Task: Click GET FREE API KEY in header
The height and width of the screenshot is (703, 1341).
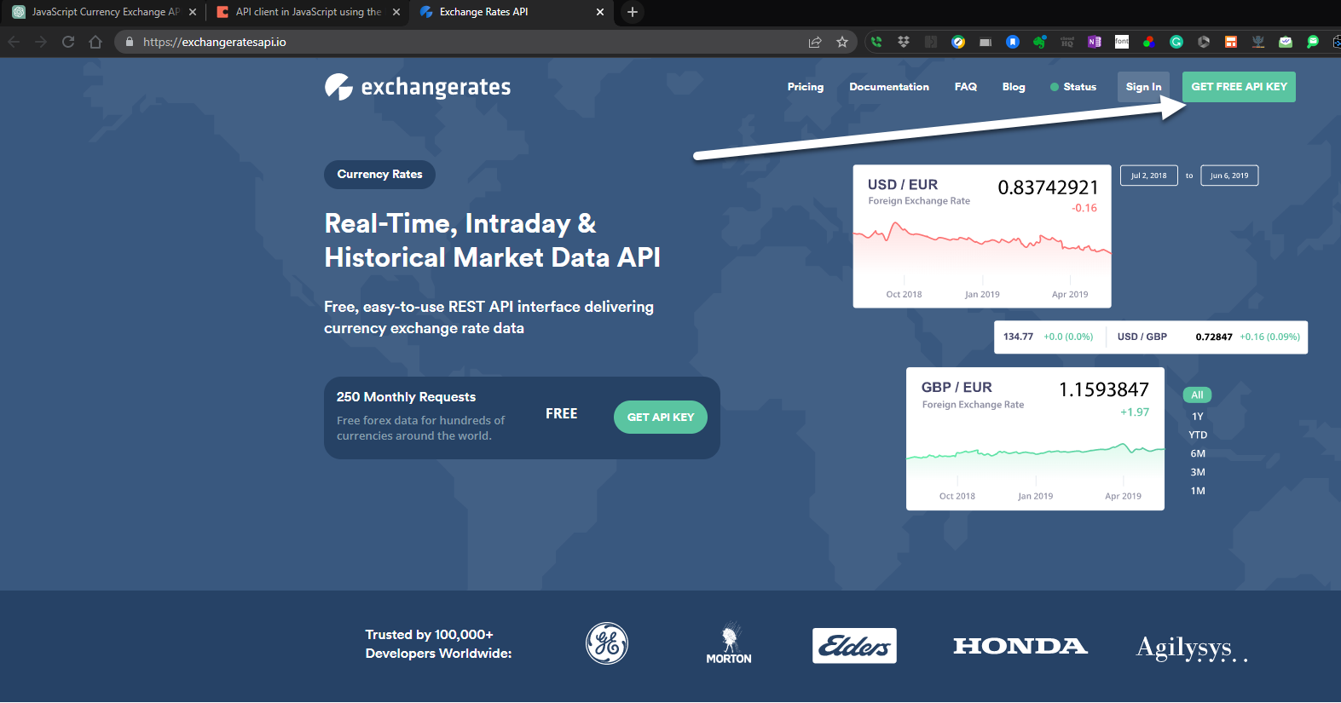Action: [1239, 87]
